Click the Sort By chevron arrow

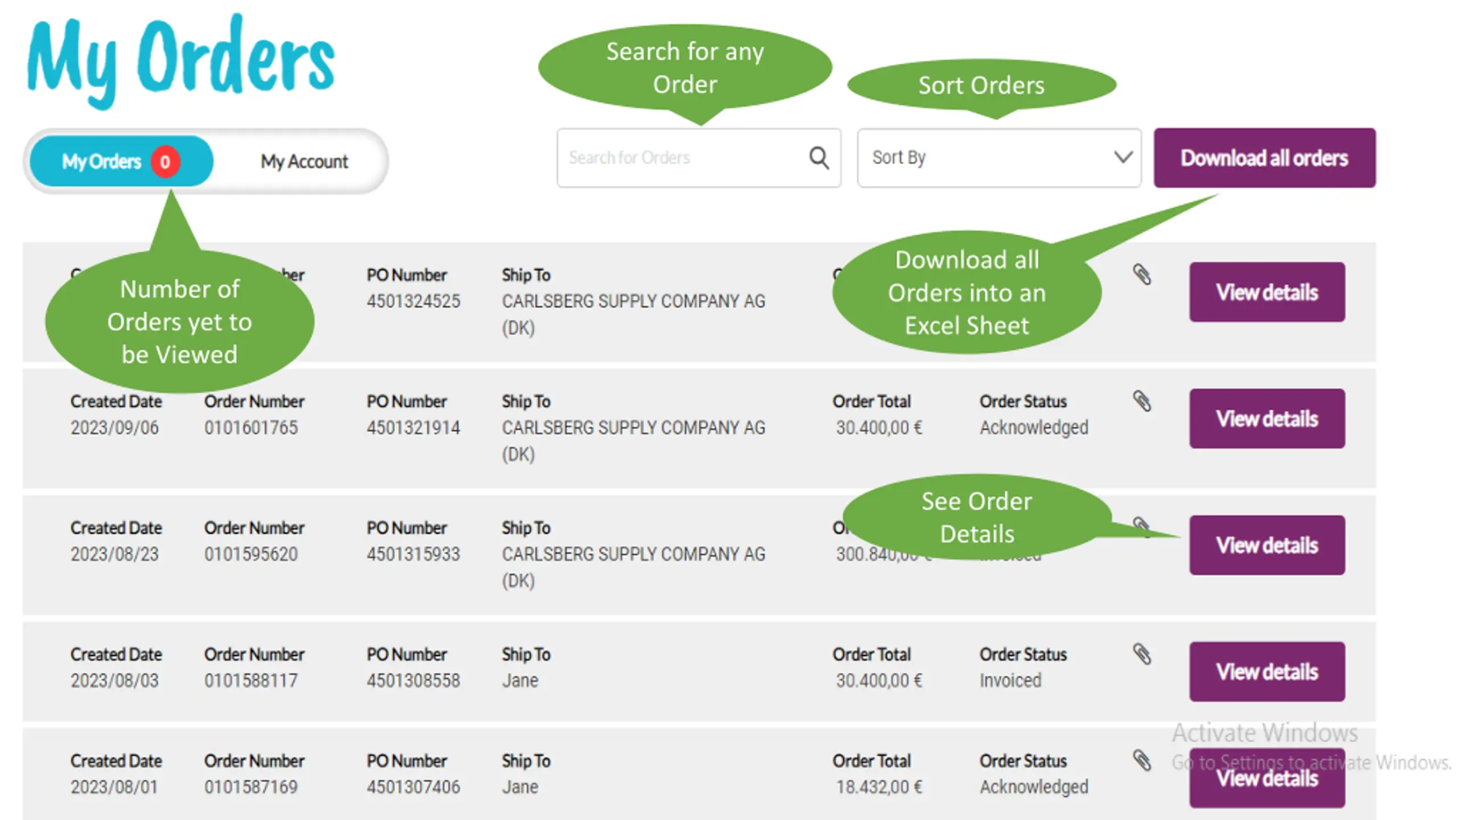(x=1123, y=157)
